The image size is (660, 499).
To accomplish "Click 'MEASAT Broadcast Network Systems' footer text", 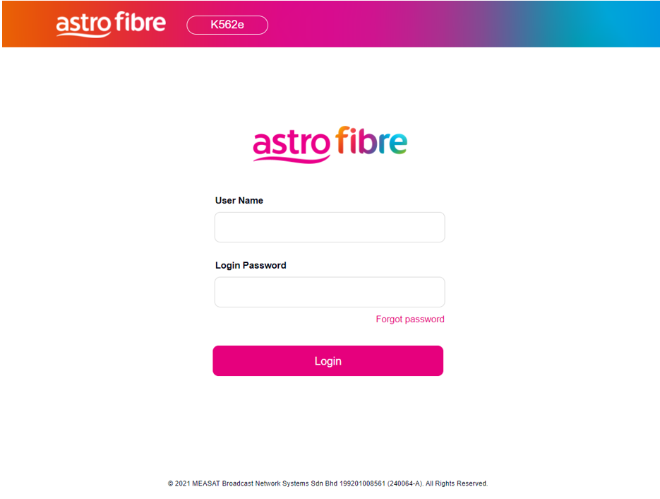I will [x=253, y=484].
